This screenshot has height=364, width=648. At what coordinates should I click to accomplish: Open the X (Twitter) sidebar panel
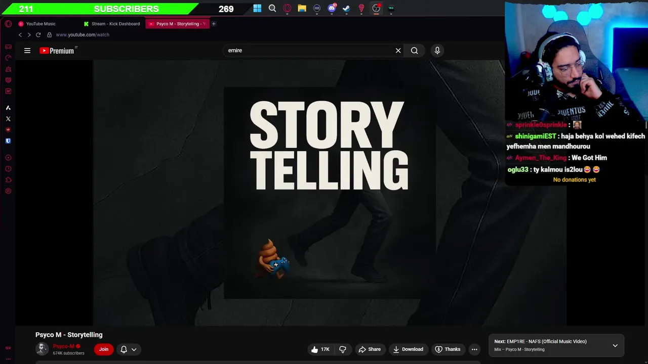pos(8,119)
